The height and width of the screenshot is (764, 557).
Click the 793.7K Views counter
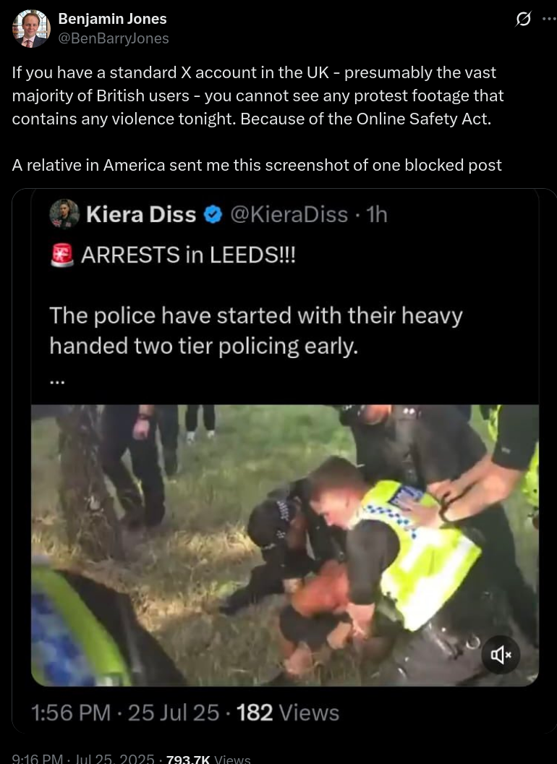click(208, 759)
